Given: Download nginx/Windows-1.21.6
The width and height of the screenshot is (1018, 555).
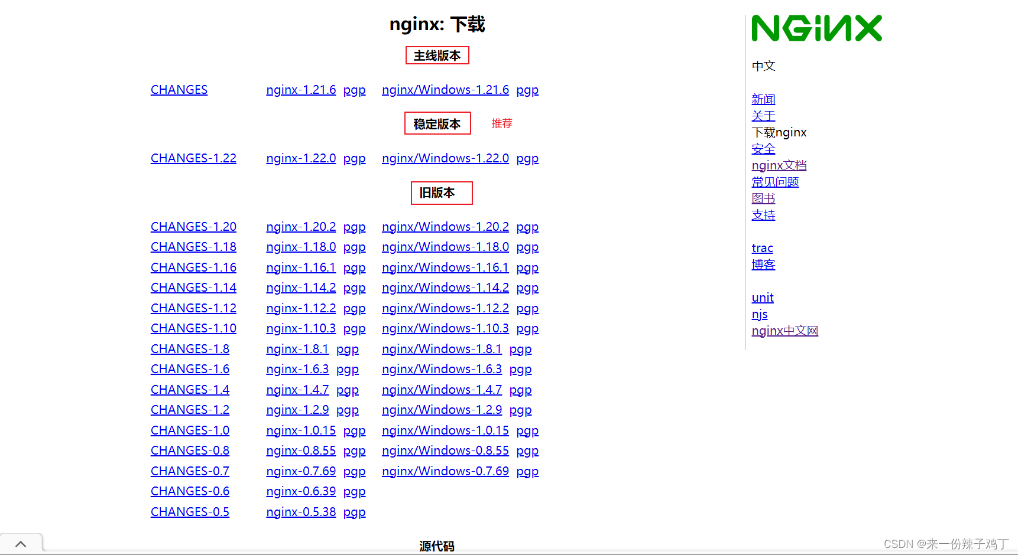Looking at the screenshot, I should [x=445, y=90].
